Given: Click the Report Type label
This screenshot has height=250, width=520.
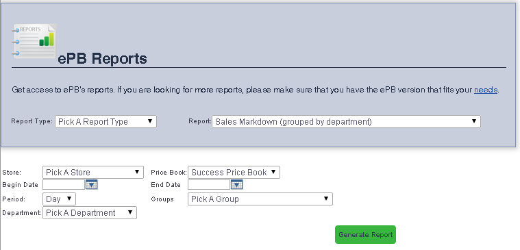Looking at the screenshot, I should pos(32,121).
